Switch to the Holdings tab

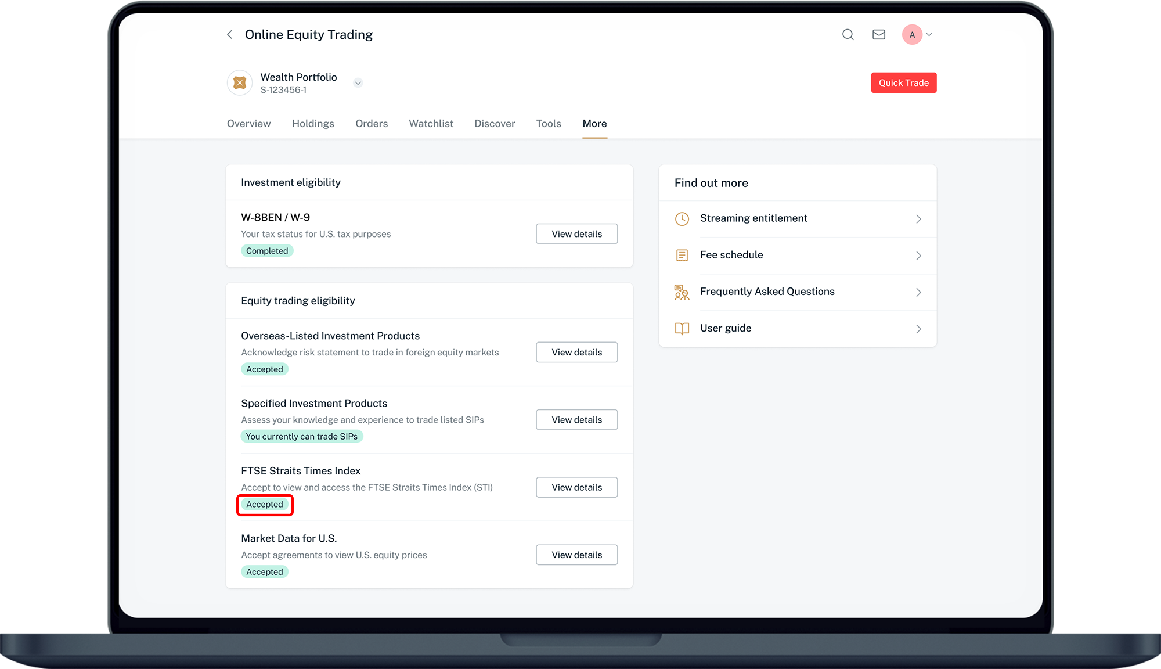click(x=313, y=124)
